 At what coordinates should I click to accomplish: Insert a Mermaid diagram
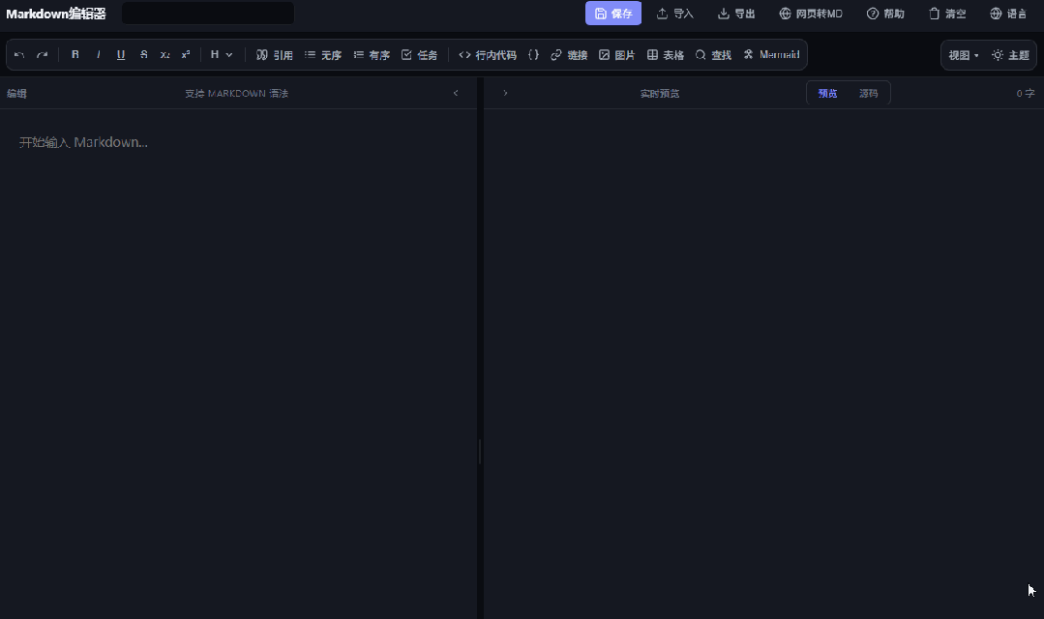point(771,54)
